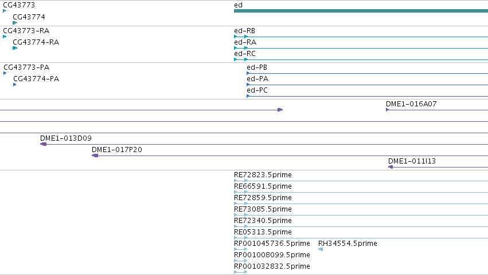This screenshot has width=488, height=275.
Task: Select the DME1-013D09 arrowhead
Action: (43, 144)
